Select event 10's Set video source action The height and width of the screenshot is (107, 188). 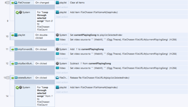pos(121,39)
